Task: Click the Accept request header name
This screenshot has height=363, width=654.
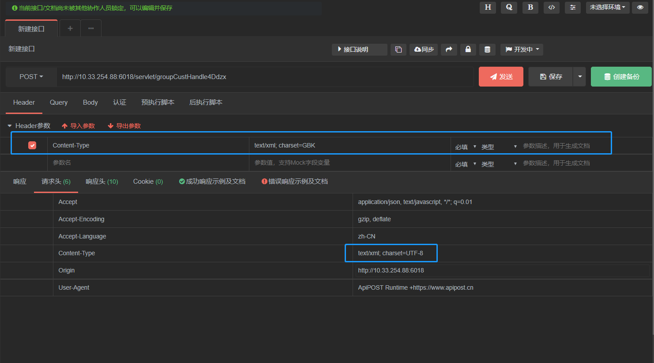Action: (68, 202)
